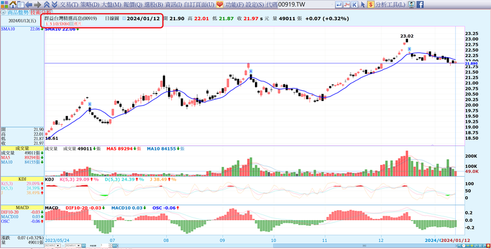The width and height of the screenshot is (491, 249).
Task: Open the 大盤(M) menu
Action: [x=112, y=4]
